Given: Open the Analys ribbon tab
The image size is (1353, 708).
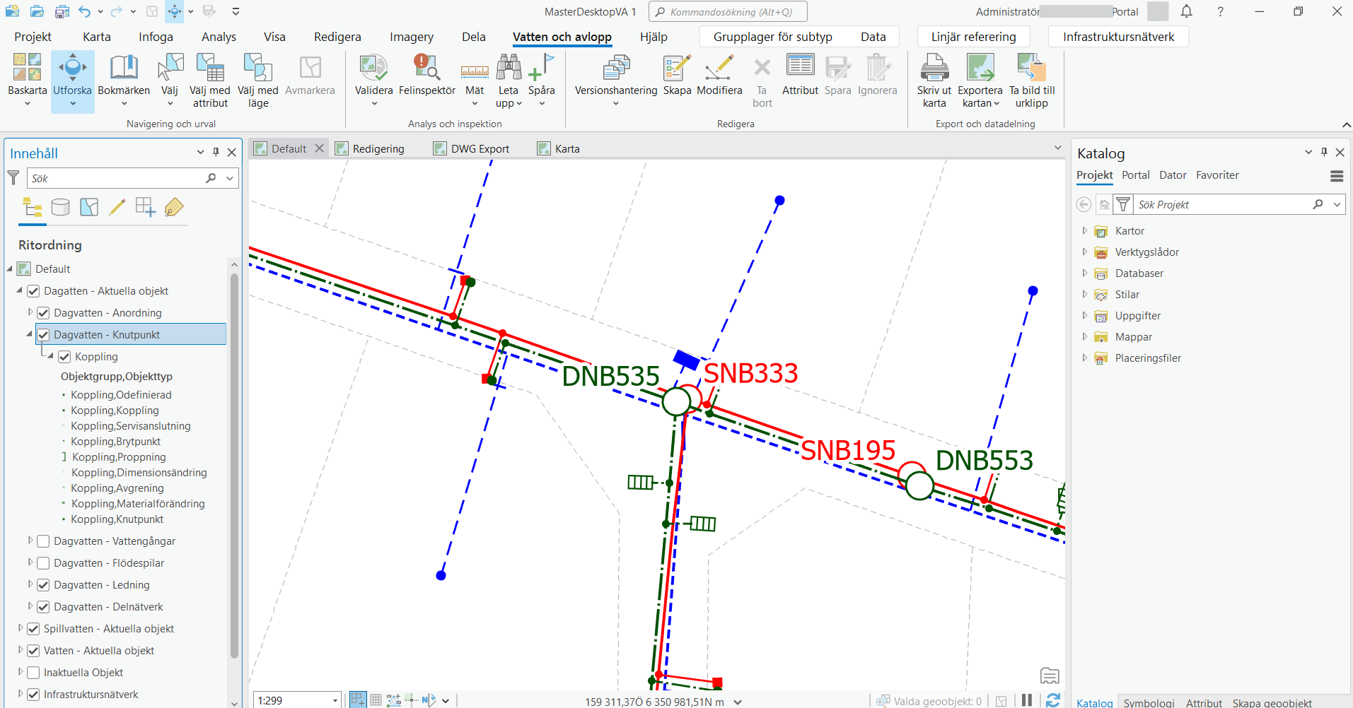Looking at the screenshot, I should (x=219, y=37).
